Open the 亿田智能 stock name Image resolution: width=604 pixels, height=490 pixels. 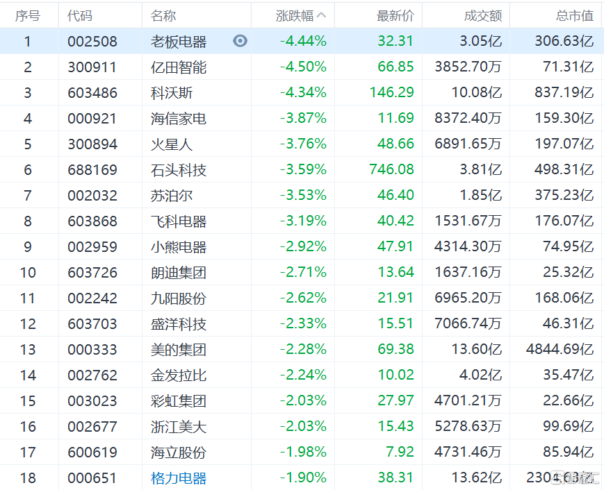pyautogui.click(x=179, y=67)
